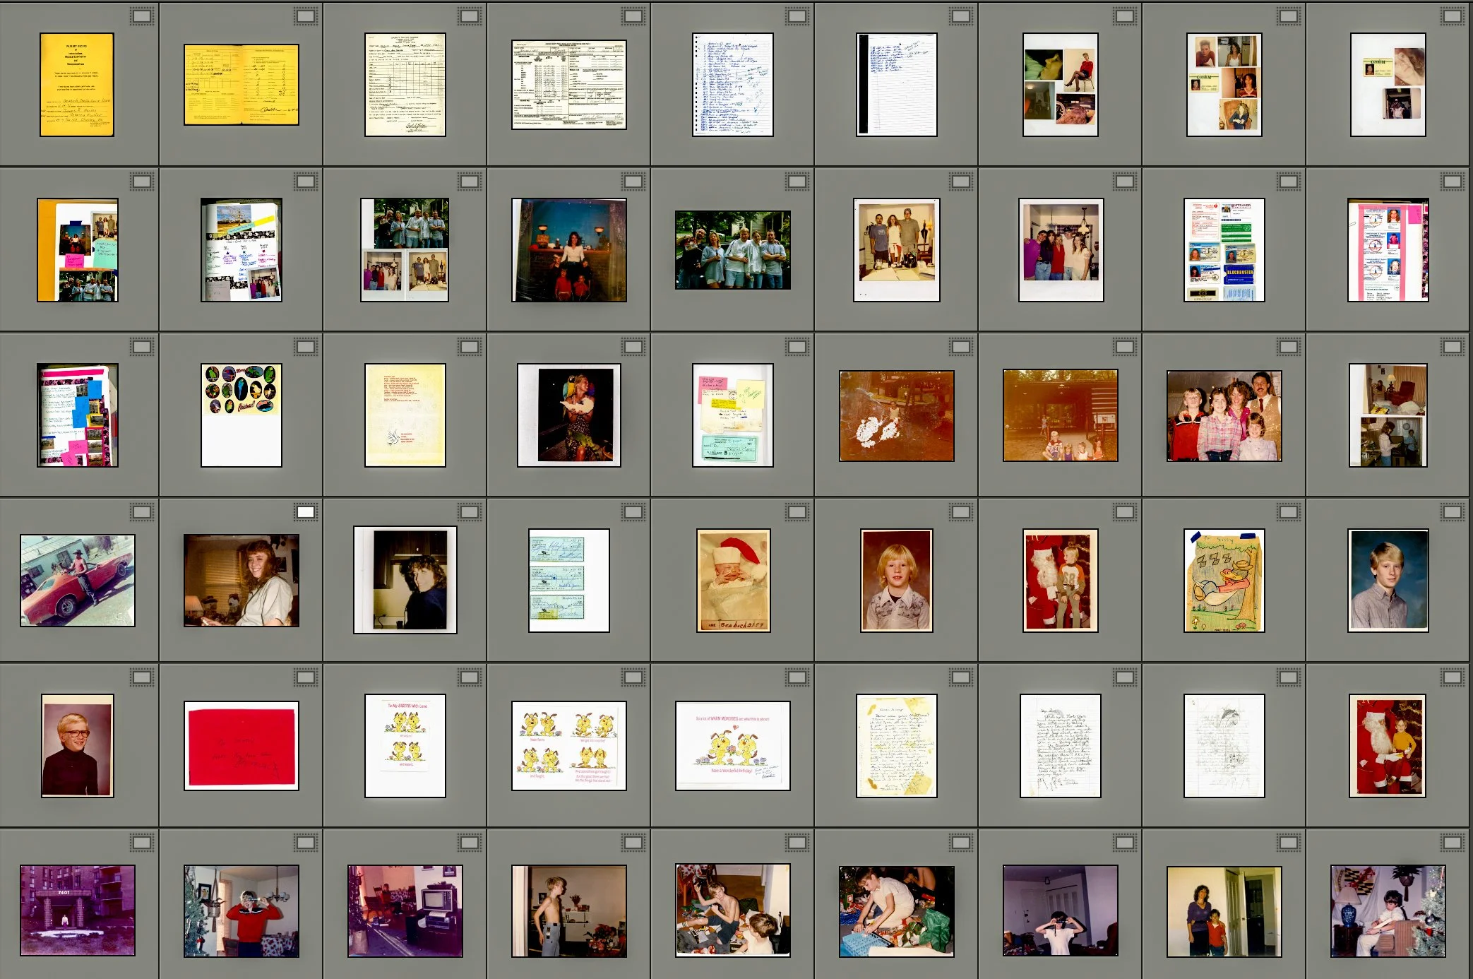
Task: Click the badge icon above the parrot woman photo
Action: 633,347
